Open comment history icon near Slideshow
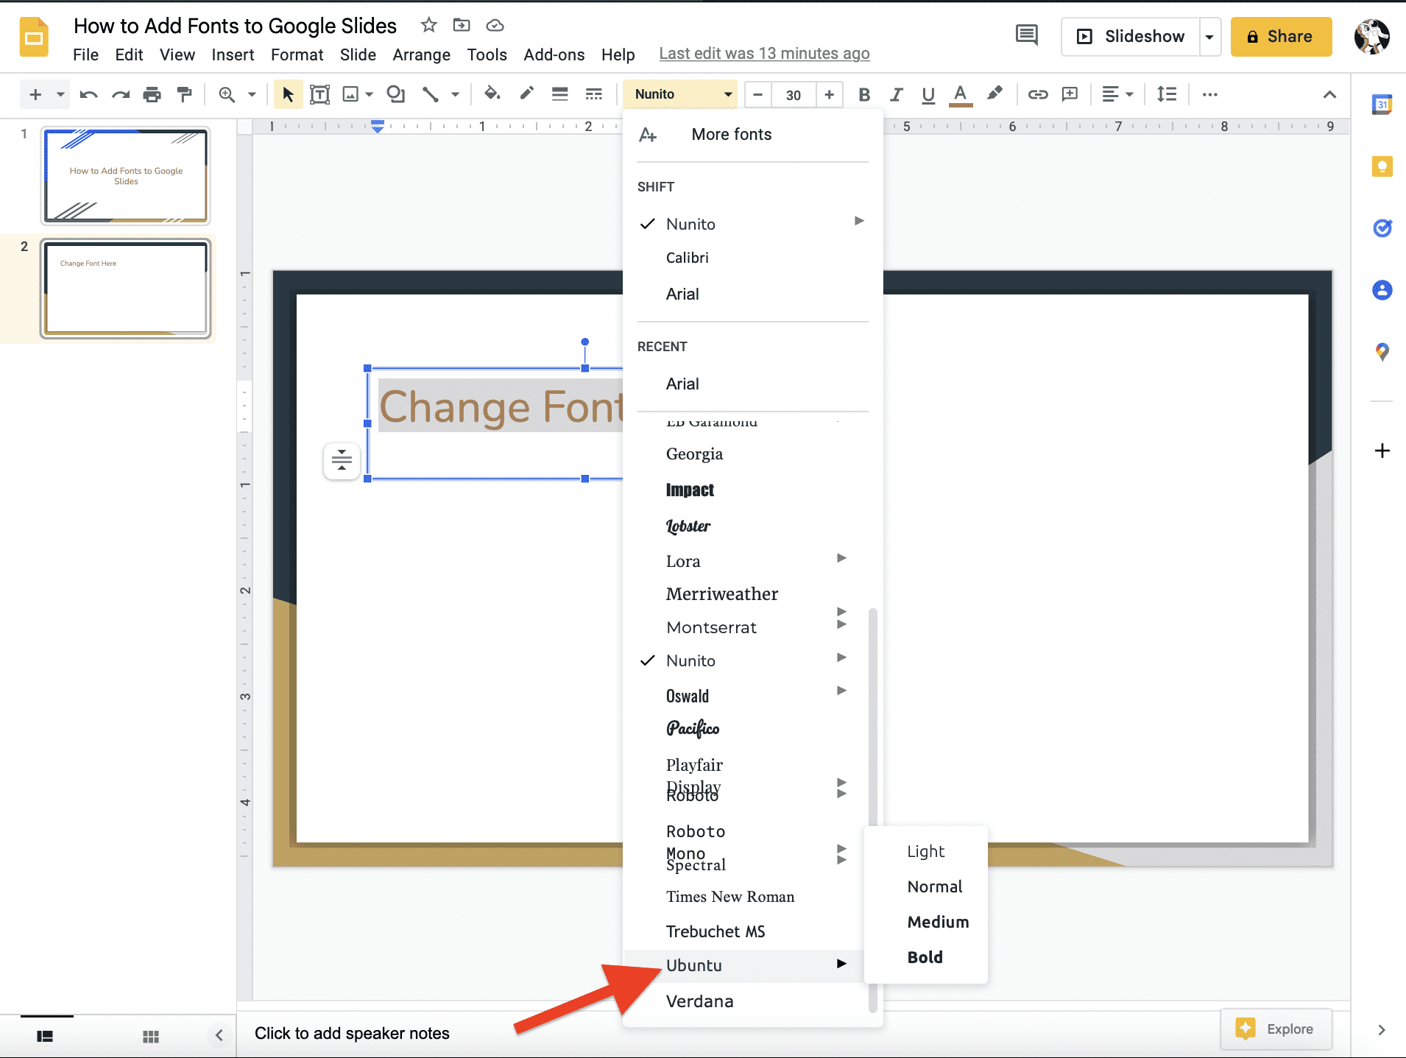This screenshot has width=1406, height=1058. click(1026, 35)
